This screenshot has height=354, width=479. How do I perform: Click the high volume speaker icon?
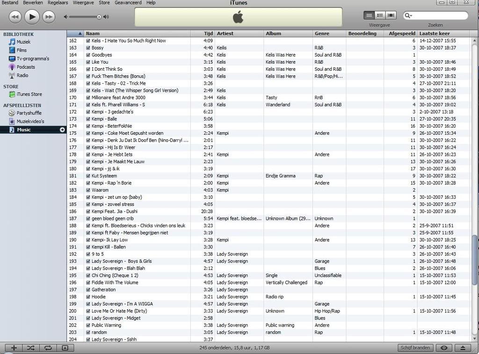(x=106, y=17)
